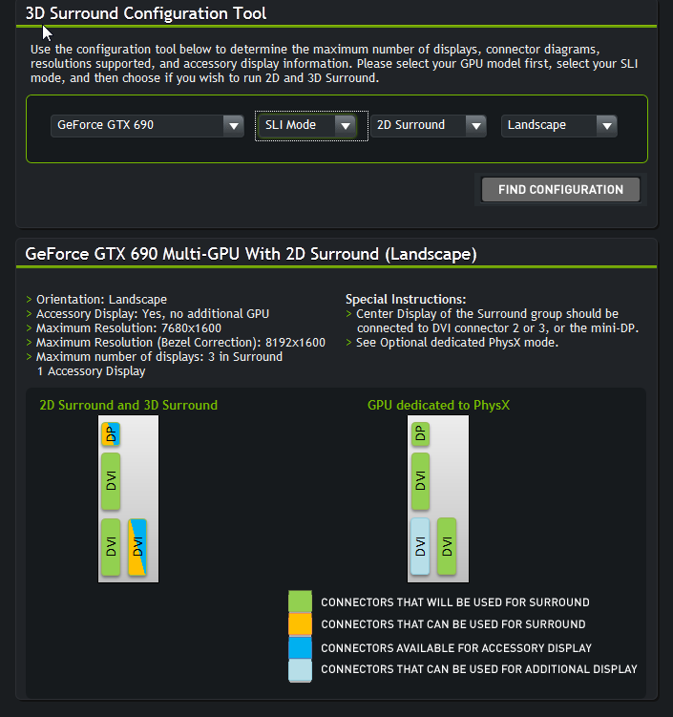Click 'GeForce GTX 690 Multi-GPU With 2D Surround' heading
Image resolution: width=673 pixels, height=717 pixels.
[x=251, y=254]
